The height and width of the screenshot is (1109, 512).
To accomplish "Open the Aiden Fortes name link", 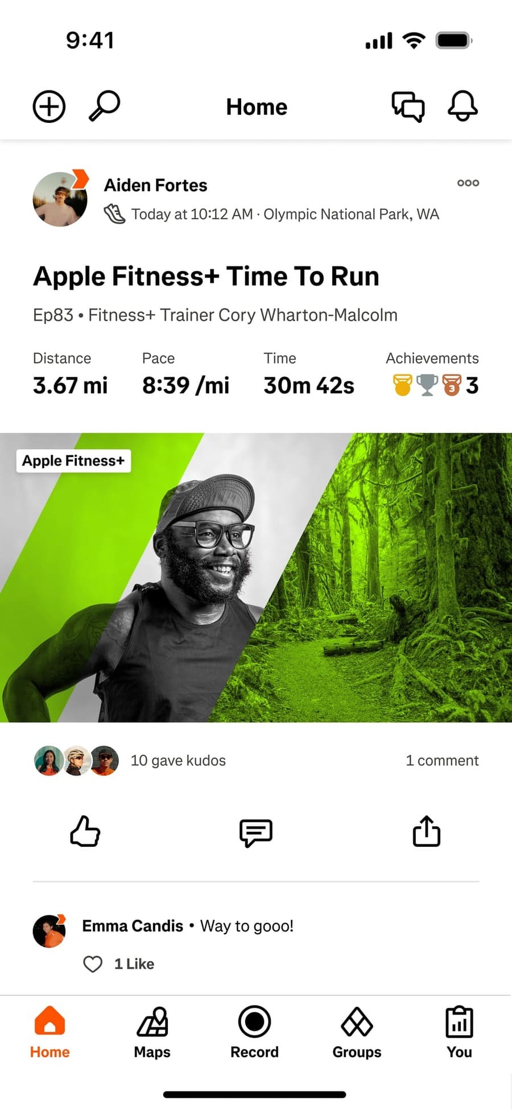I will tap(155, 185).
